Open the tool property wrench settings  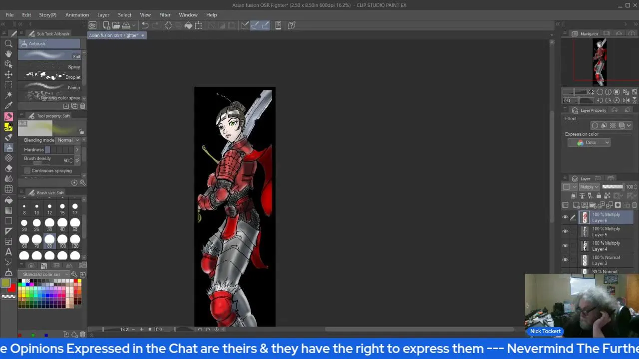pos(82,182)
